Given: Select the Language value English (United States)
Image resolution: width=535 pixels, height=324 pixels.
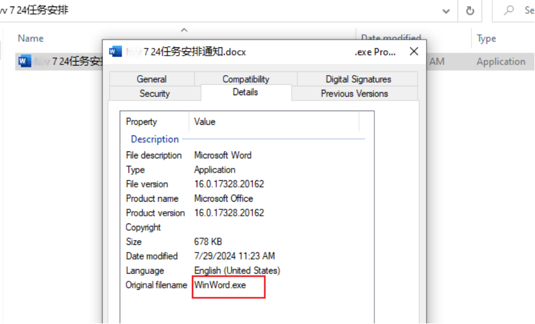Looking at the screenshot, I should (237, 271).
